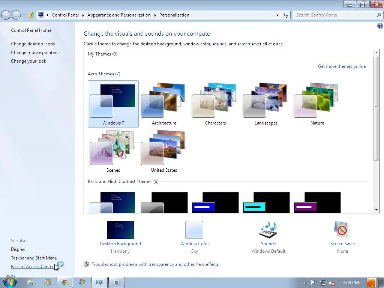Click the Desktop Background text link

click(120, 244)
